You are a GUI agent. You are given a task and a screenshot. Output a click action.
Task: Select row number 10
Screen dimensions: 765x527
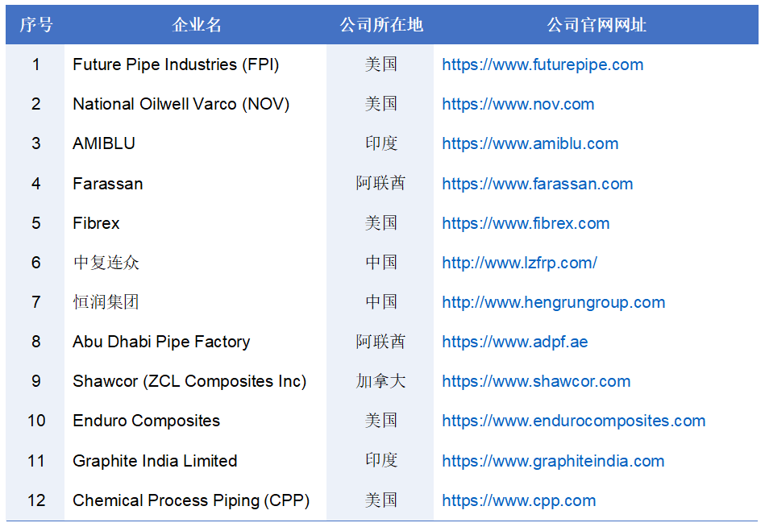click(x=36, y=421)
